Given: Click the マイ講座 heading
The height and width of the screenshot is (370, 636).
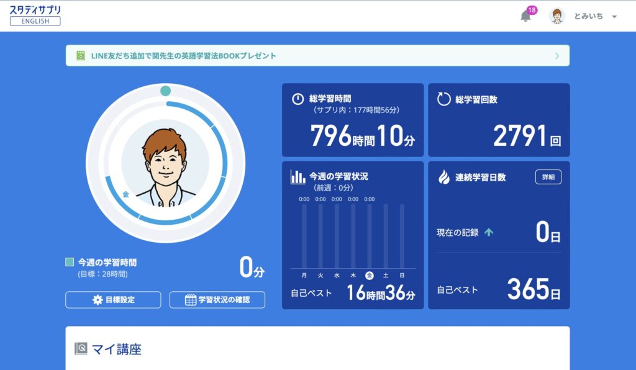Looking at the screenshot, I should pos(116,350).
